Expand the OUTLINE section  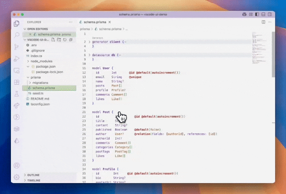[x=34, y=175]
